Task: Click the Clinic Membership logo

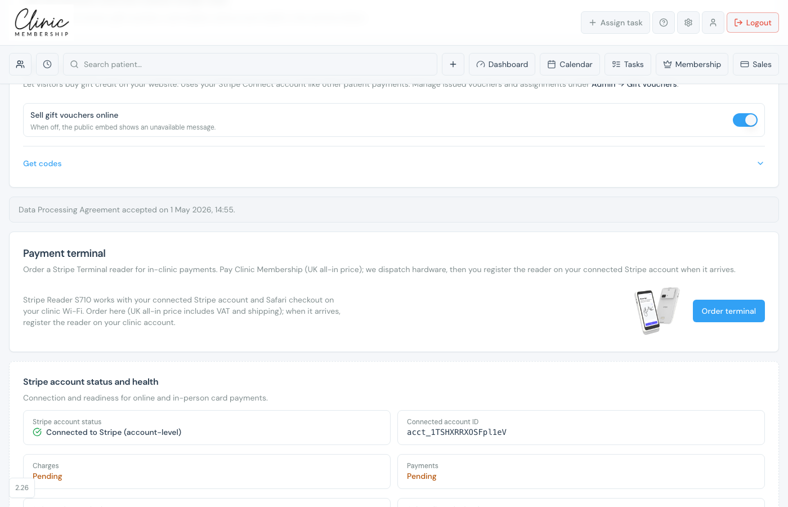Action: (42, 23)
